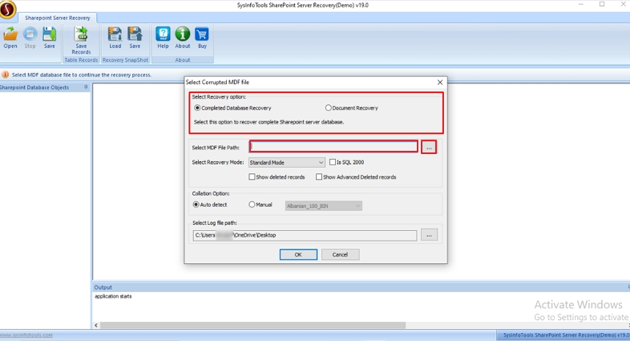The width and height of the screenshot is (630, 341).
Task: Enable Show Advanced Deleted records
Action: click(x=319, y=177)
